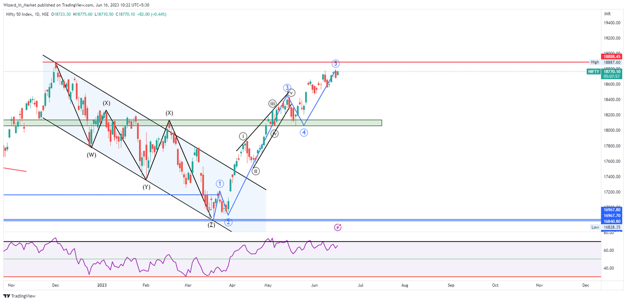The width and height of the screenshot is (627, 302).
Task: Select the purple RSI indicator line
Action: (172, 257)
